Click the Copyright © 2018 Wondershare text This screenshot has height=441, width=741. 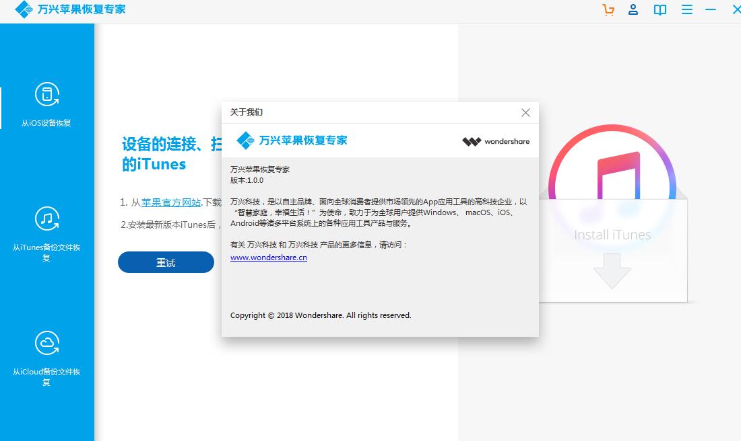[321, 315]
